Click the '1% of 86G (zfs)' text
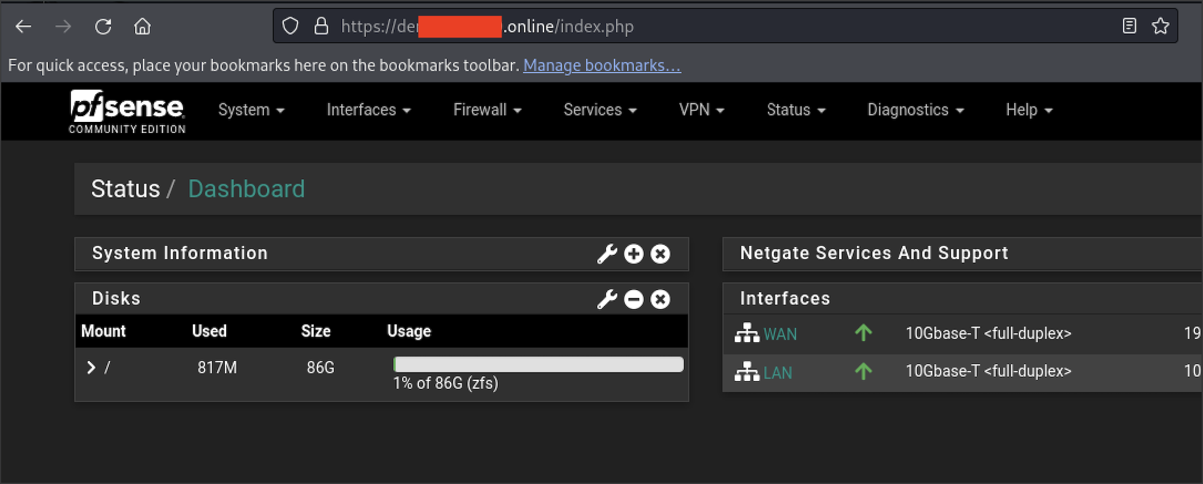1203x484 pixels. (446, 383)
